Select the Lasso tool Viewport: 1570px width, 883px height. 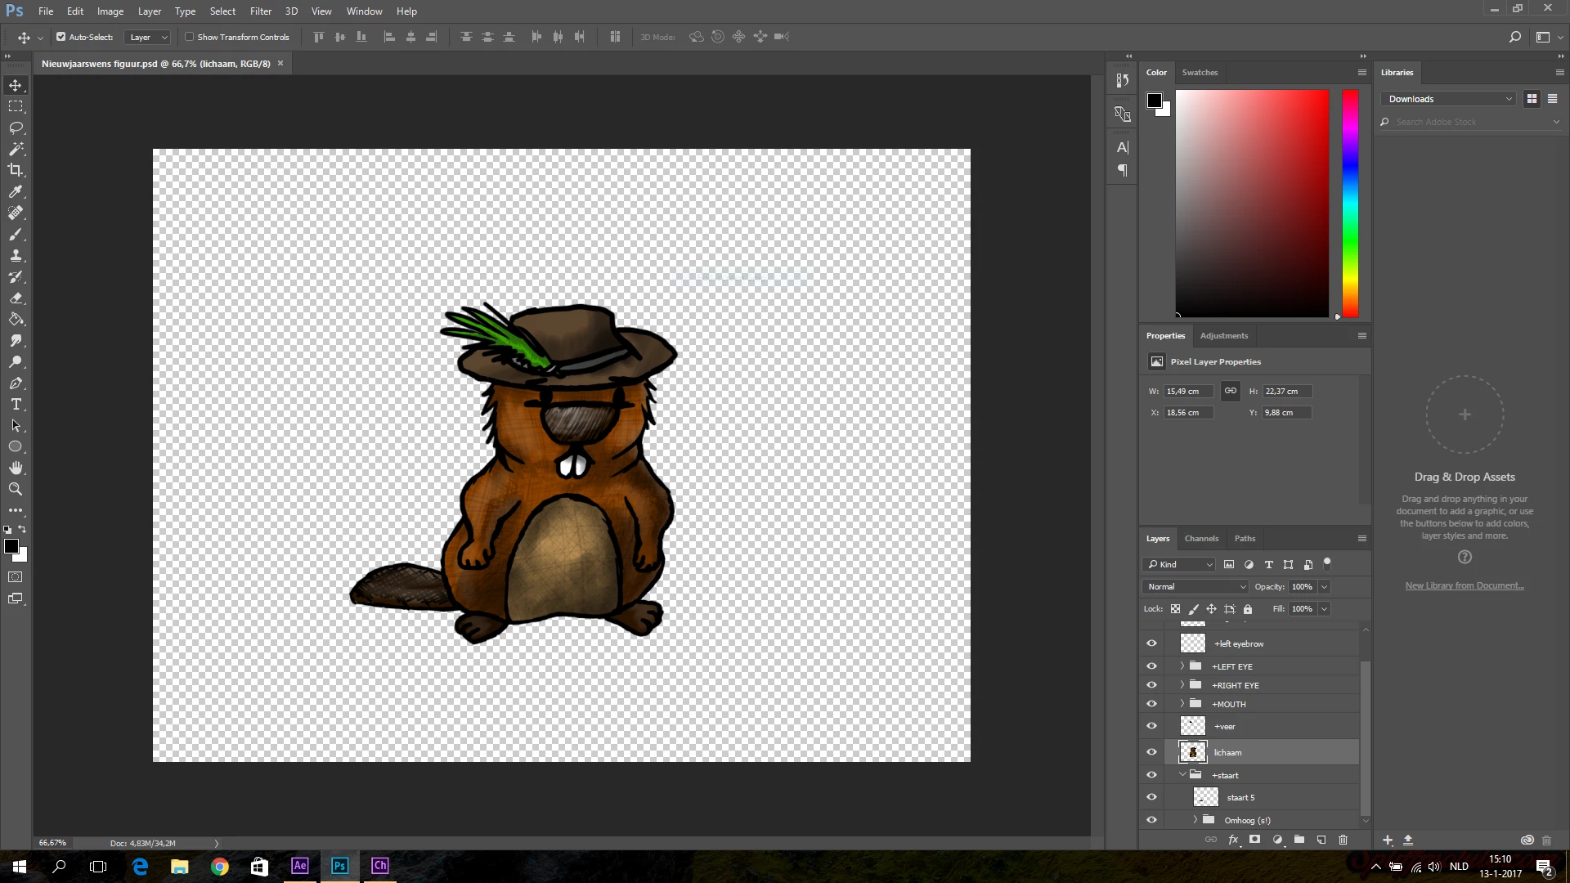coord(16,128)
